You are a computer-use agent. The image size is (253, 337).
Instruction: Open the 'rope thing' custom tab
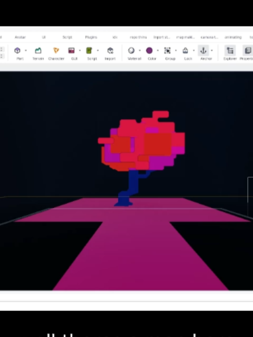[x=138, y=37]
